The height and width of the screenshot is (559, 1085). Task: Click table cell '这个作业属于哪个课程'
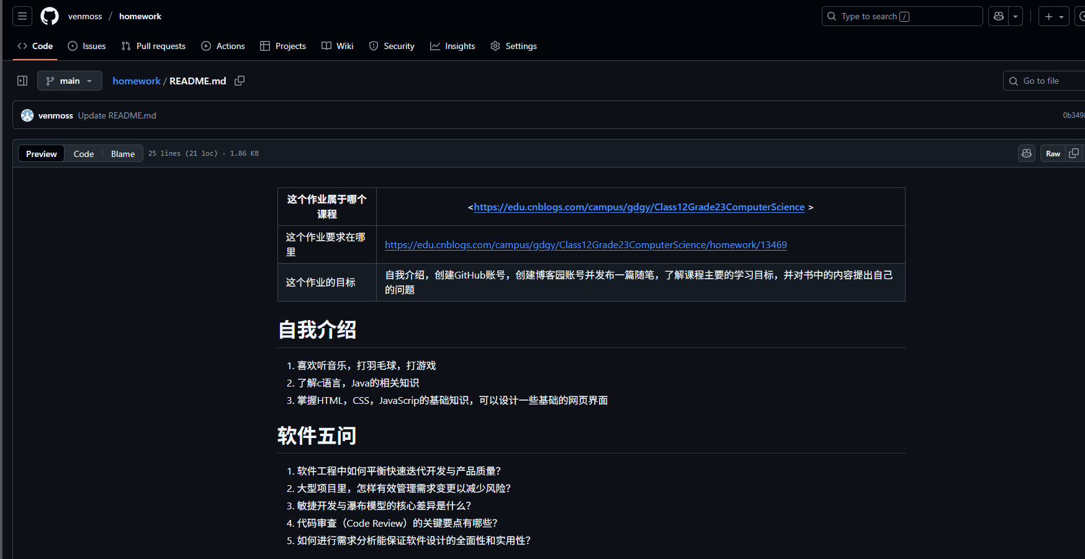click(x=327, y=207)
